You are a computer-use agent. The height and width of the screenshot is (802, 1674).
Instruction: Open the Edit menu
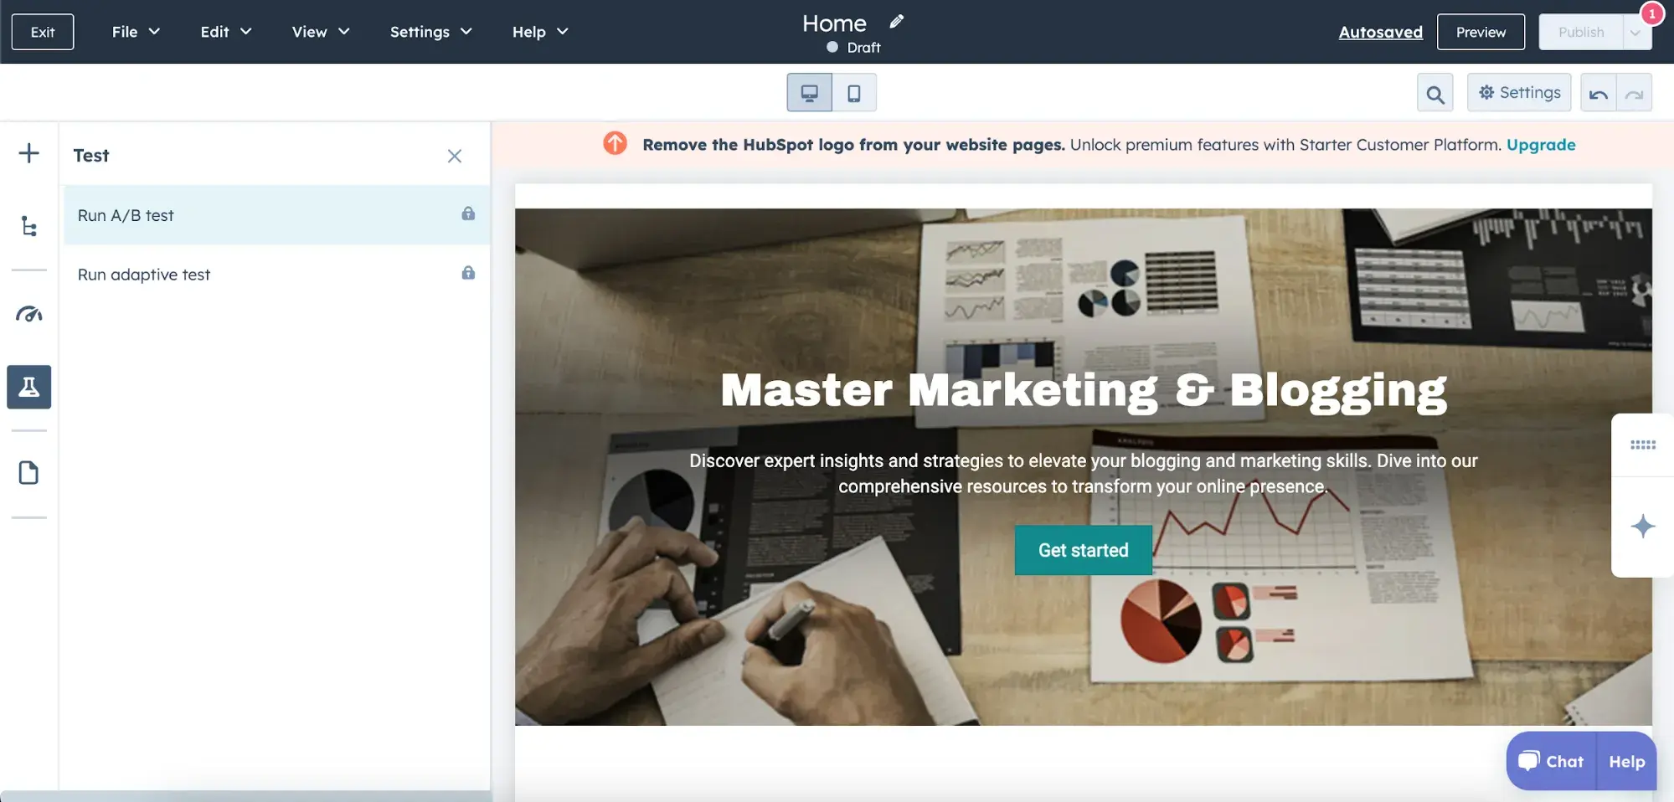coord(226,32)
